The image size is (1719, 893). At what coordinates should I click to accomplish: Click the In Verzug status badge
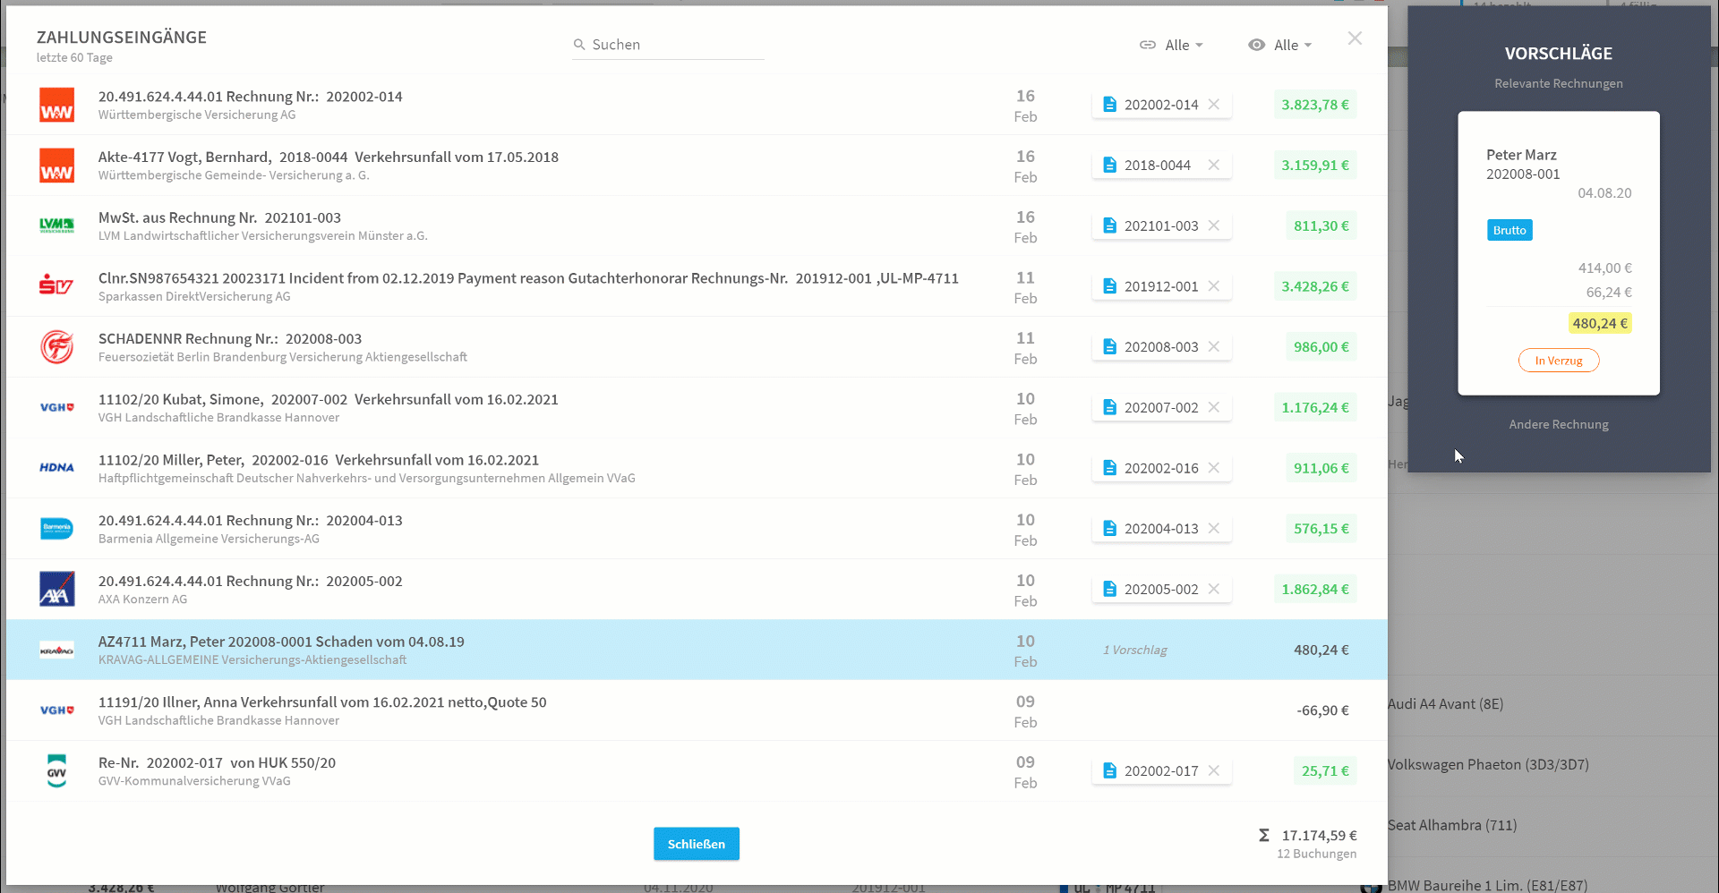pyautogui.click(x=1559, y=361)
